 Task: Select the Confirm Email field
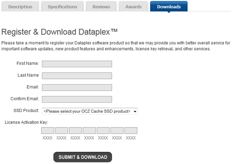[77, 99]
